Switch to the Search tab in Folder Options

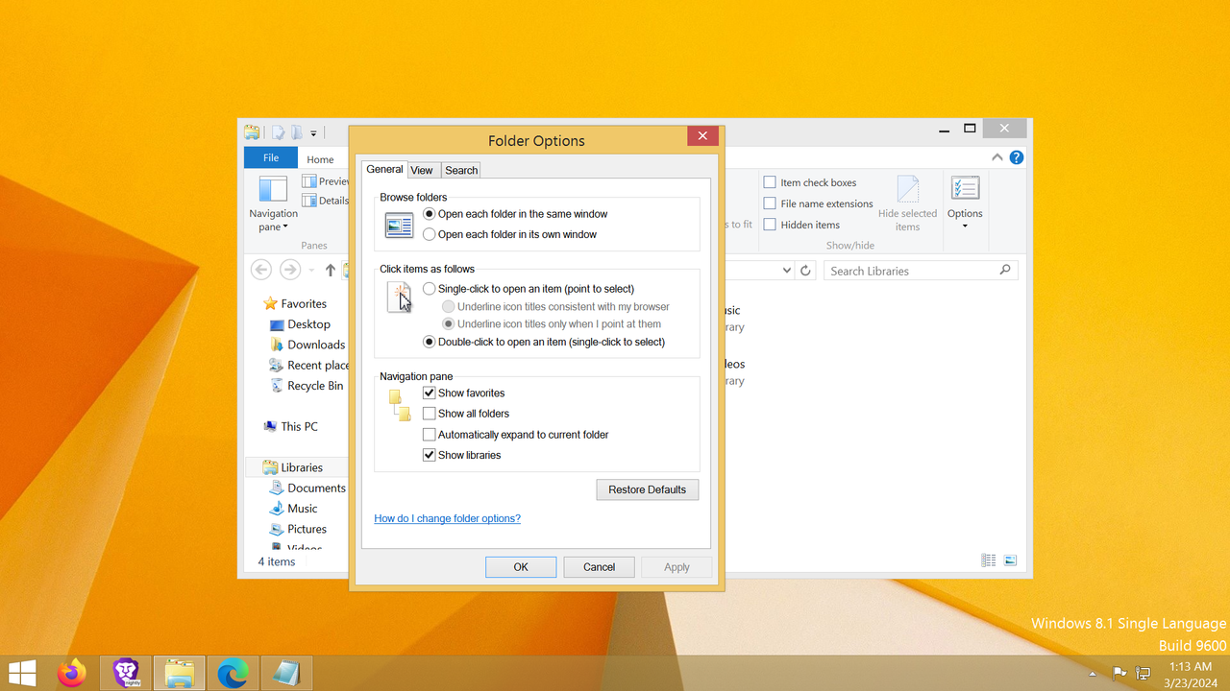[x=461, y=170]
